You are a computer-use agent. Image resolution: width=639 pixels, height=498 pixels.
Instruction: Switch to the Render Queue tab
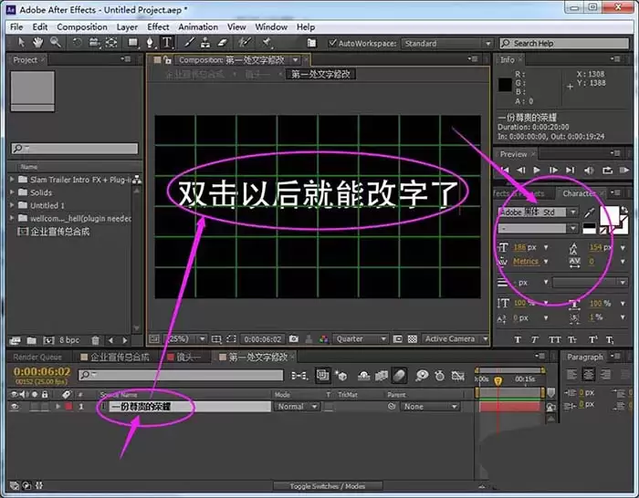[x=37, y=358]
